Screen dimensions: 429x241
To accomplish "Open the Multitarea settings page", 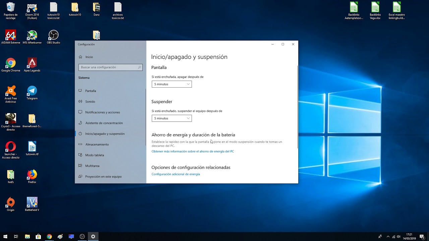I will click(111, 166).
